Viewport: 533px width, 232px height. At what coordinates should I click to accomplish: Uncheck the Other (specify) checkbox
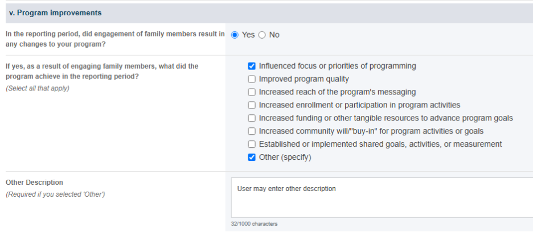click(x=252, y=158)
